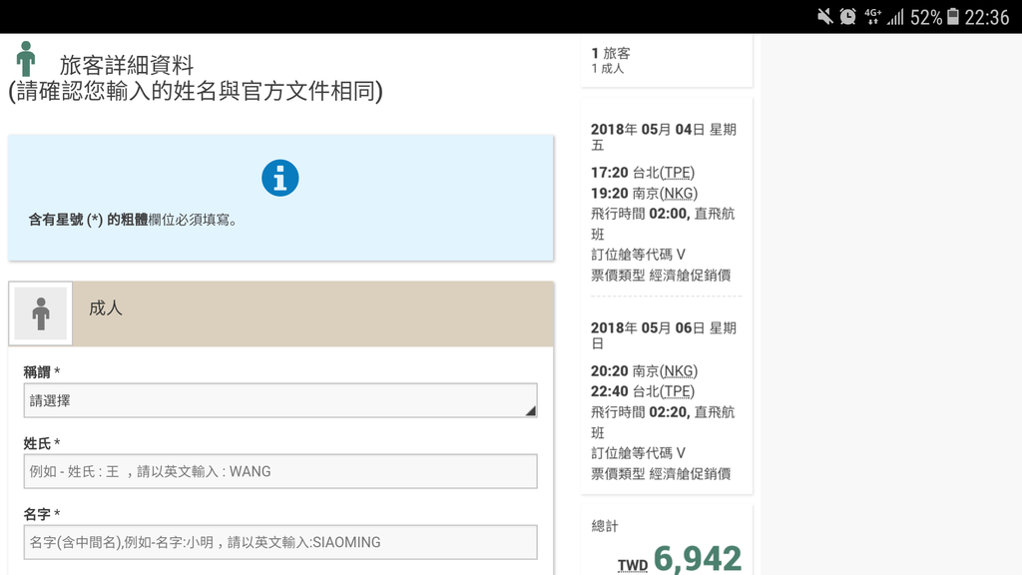Tap the battery icon in status bar
Image resolution: width=1022 pixels, height=575 pixels.
tap(953, 16)
